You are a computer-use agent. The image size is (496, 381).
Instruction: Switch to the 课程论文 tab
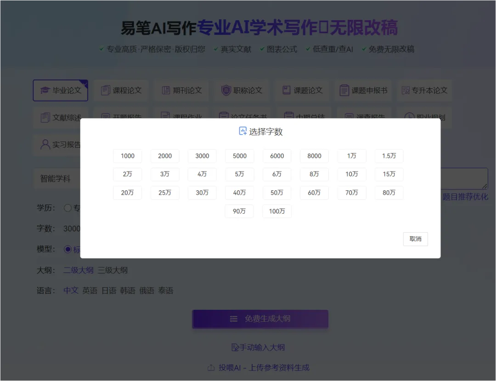click(x=121, y=91)
